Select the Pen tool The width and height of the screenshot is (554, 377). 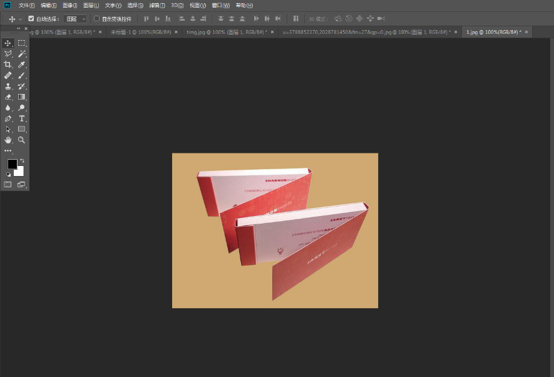pyautogui.click(x=8, y=118)
